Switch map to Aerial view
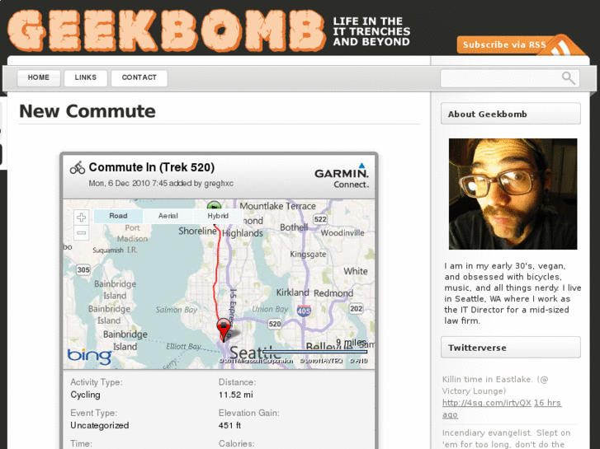Viewport: 600px width, 449px height. [x=168, y=216]
